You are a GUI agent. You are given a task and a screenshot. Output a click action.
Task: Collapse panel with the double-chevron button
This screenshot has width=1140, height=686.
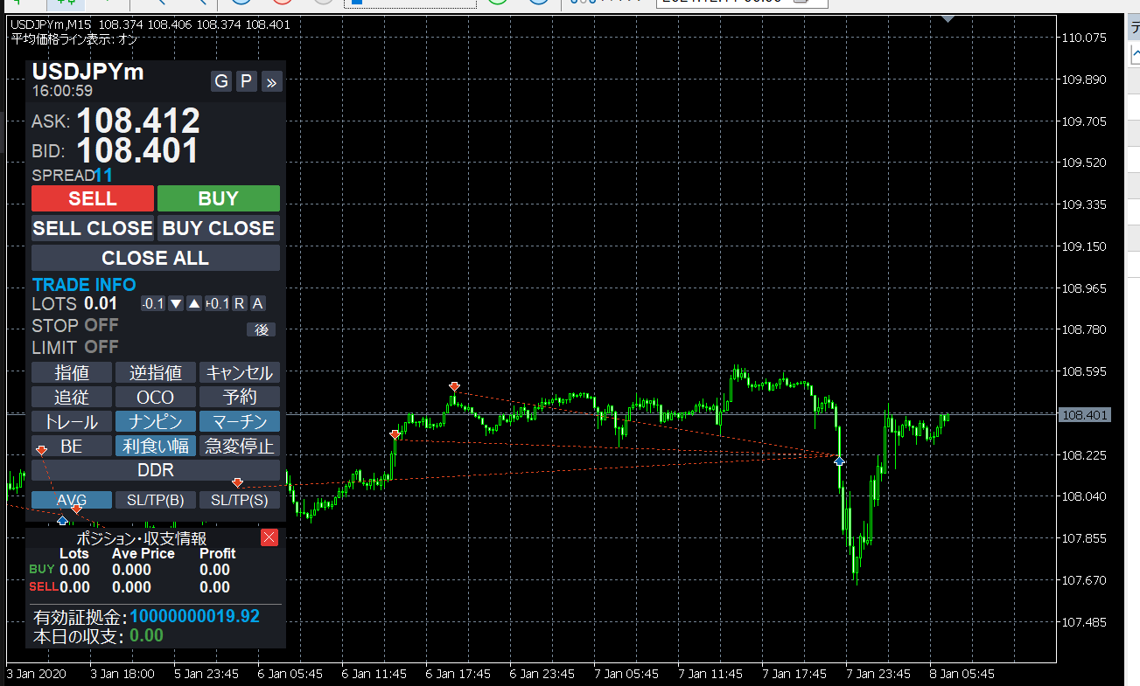click(271, 82)
